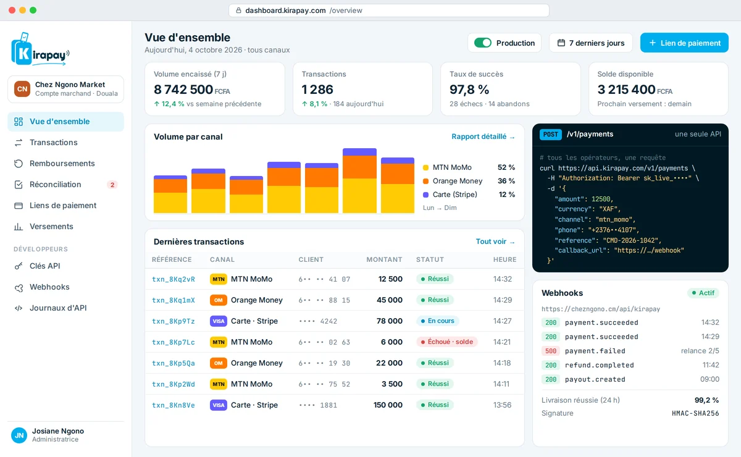This screenshot has height=457, width=741.
Task: Go to Transactions in the sidebar
Action: (65, 143)
